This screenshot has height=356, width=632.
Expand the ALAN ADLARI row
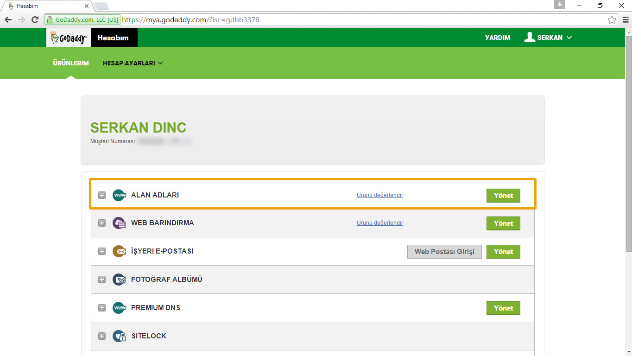[102, 195]
